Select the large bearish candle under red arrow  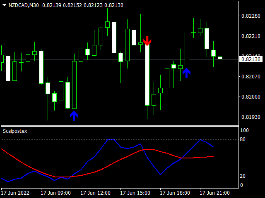click(147, 75)
